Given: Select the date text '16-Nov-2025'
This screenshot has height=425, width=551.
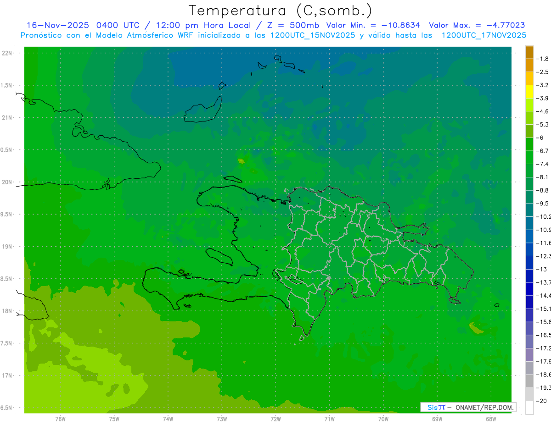Looking at the screenshot, I should point(57,25).
